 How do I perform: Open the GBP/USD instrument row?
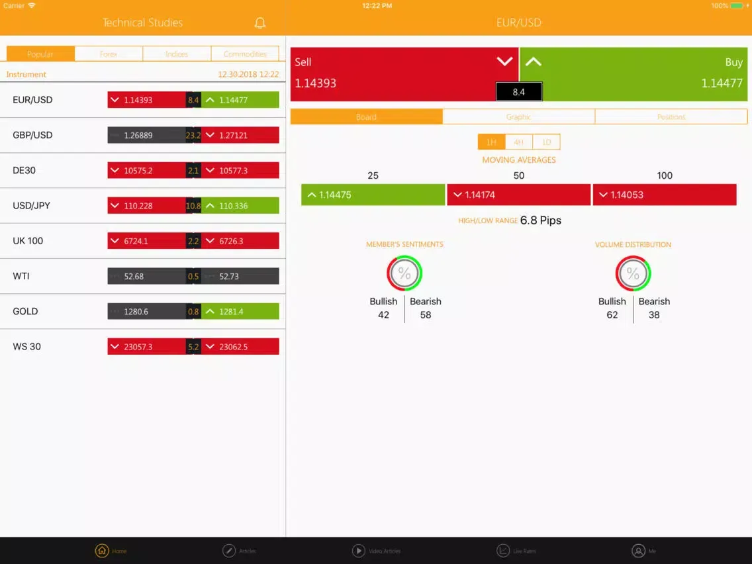tap(143, 135)
